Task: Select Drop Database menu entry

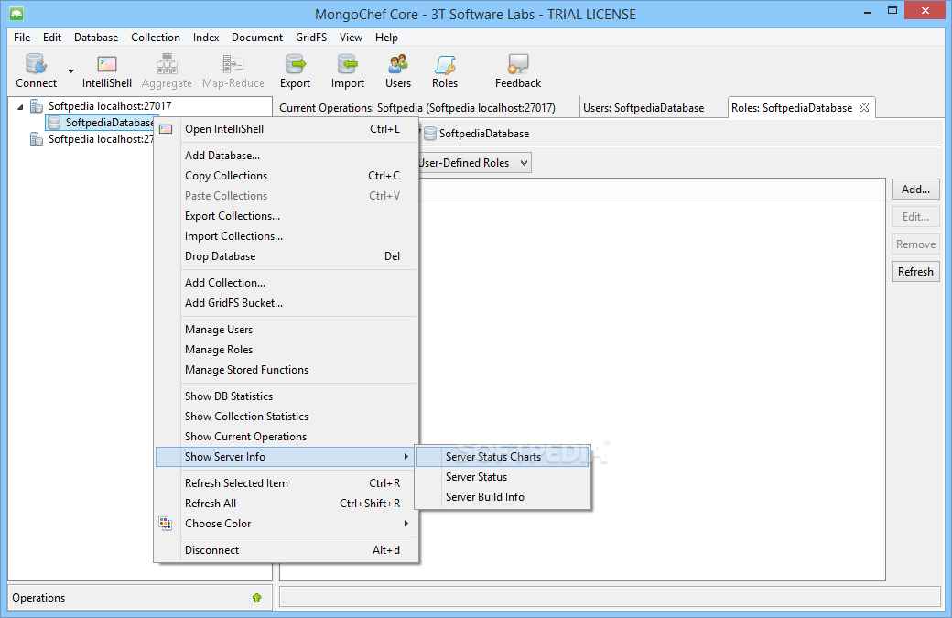Action: click(x=287, y=256)
